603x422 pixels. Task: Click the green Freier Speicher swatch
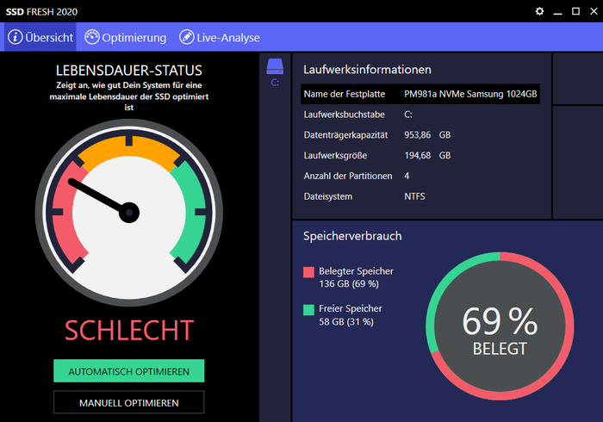[x=308, y=310]
